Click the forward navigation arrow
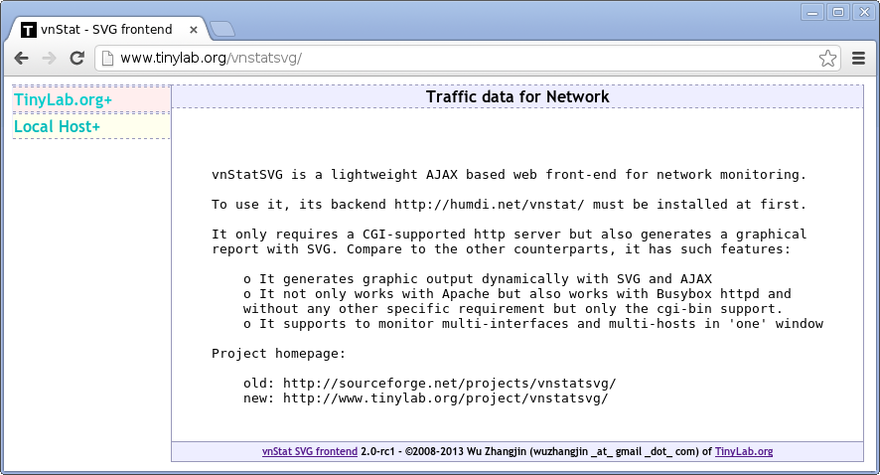Screen dimensions: 880x475 click(x=49, y=59)
